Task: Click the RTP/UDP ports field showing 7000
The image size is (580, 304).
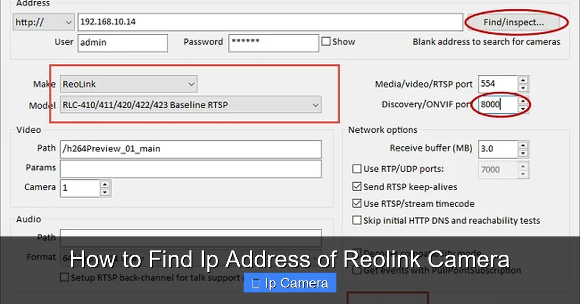Action: tap(497, 170)
